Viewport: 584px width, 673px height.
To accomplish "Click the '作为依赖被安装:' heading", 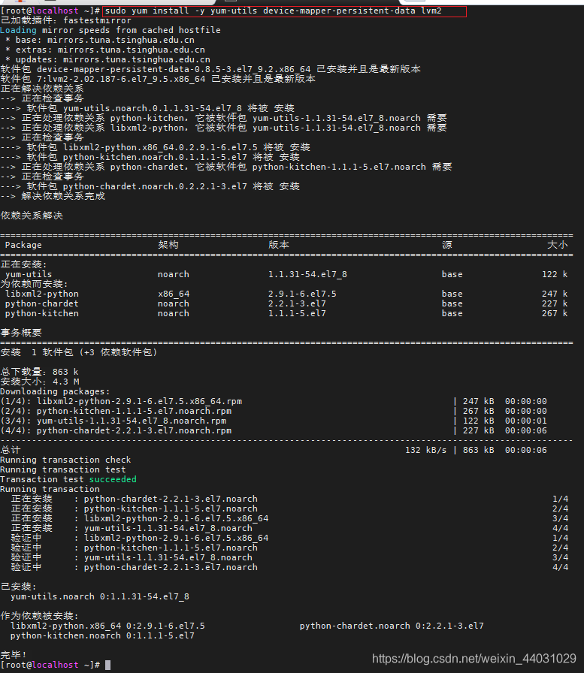I will click(x=40, y=617).
